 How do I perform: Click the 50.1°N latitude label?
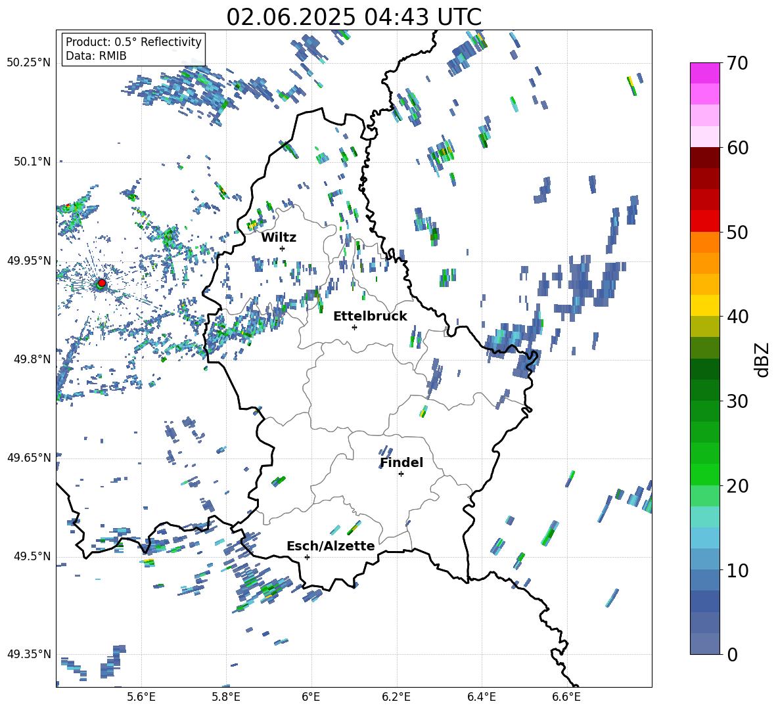coord(32,162)
